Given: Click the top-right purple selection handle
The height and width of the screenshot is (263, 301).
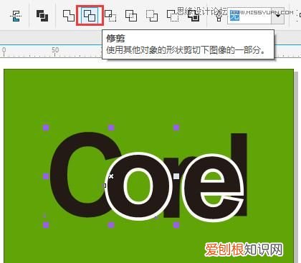Looking at the screenshot, I should coord(176,128).
